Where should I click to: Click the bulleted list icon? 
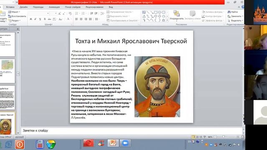(77, 13)
